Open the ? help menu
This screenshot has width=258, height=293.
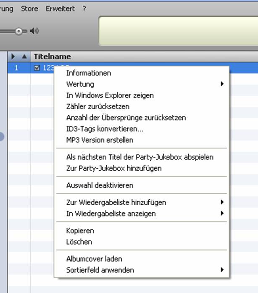tap(84, 8)
